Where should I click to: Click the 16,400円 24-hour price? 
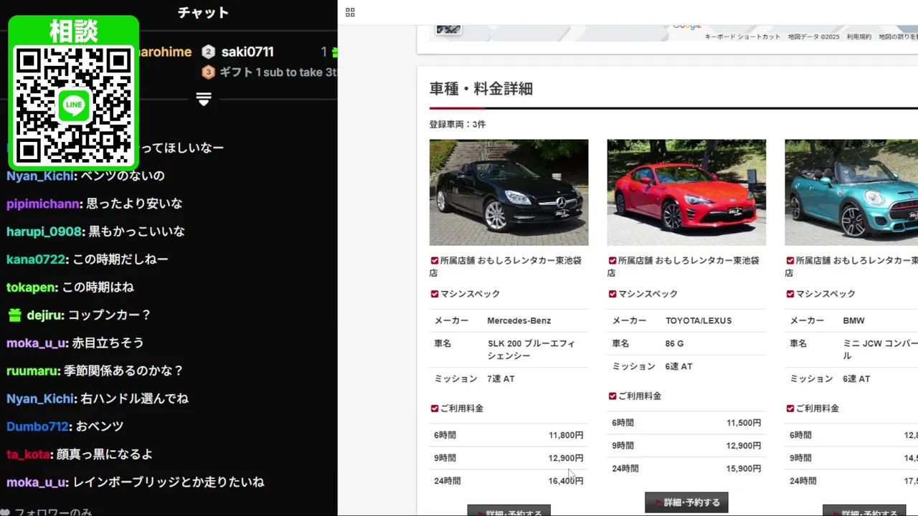point(566,481)
